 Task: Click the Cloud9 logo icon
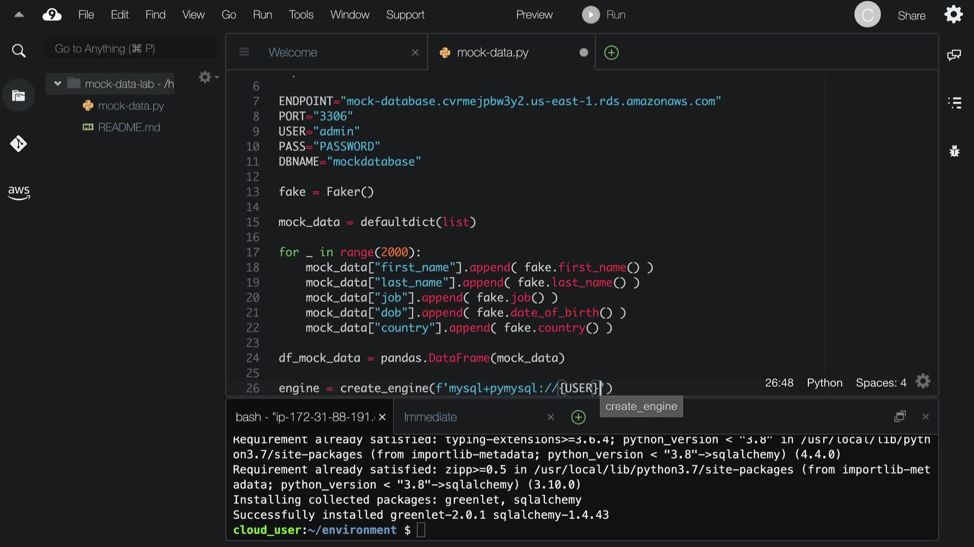[52, 15]
